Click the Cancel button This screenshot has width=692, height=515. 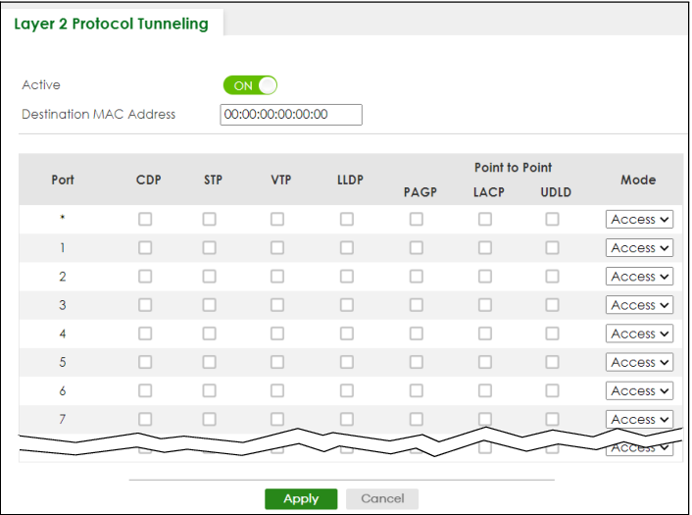382,498
